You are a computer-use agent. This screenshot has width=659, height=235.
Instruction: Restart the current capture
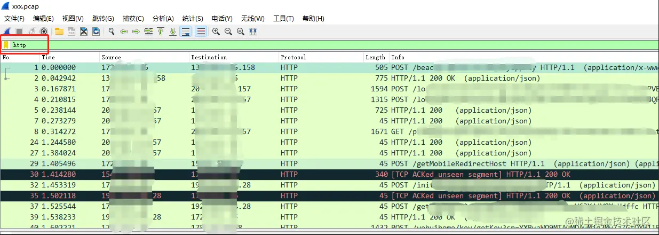31,32
